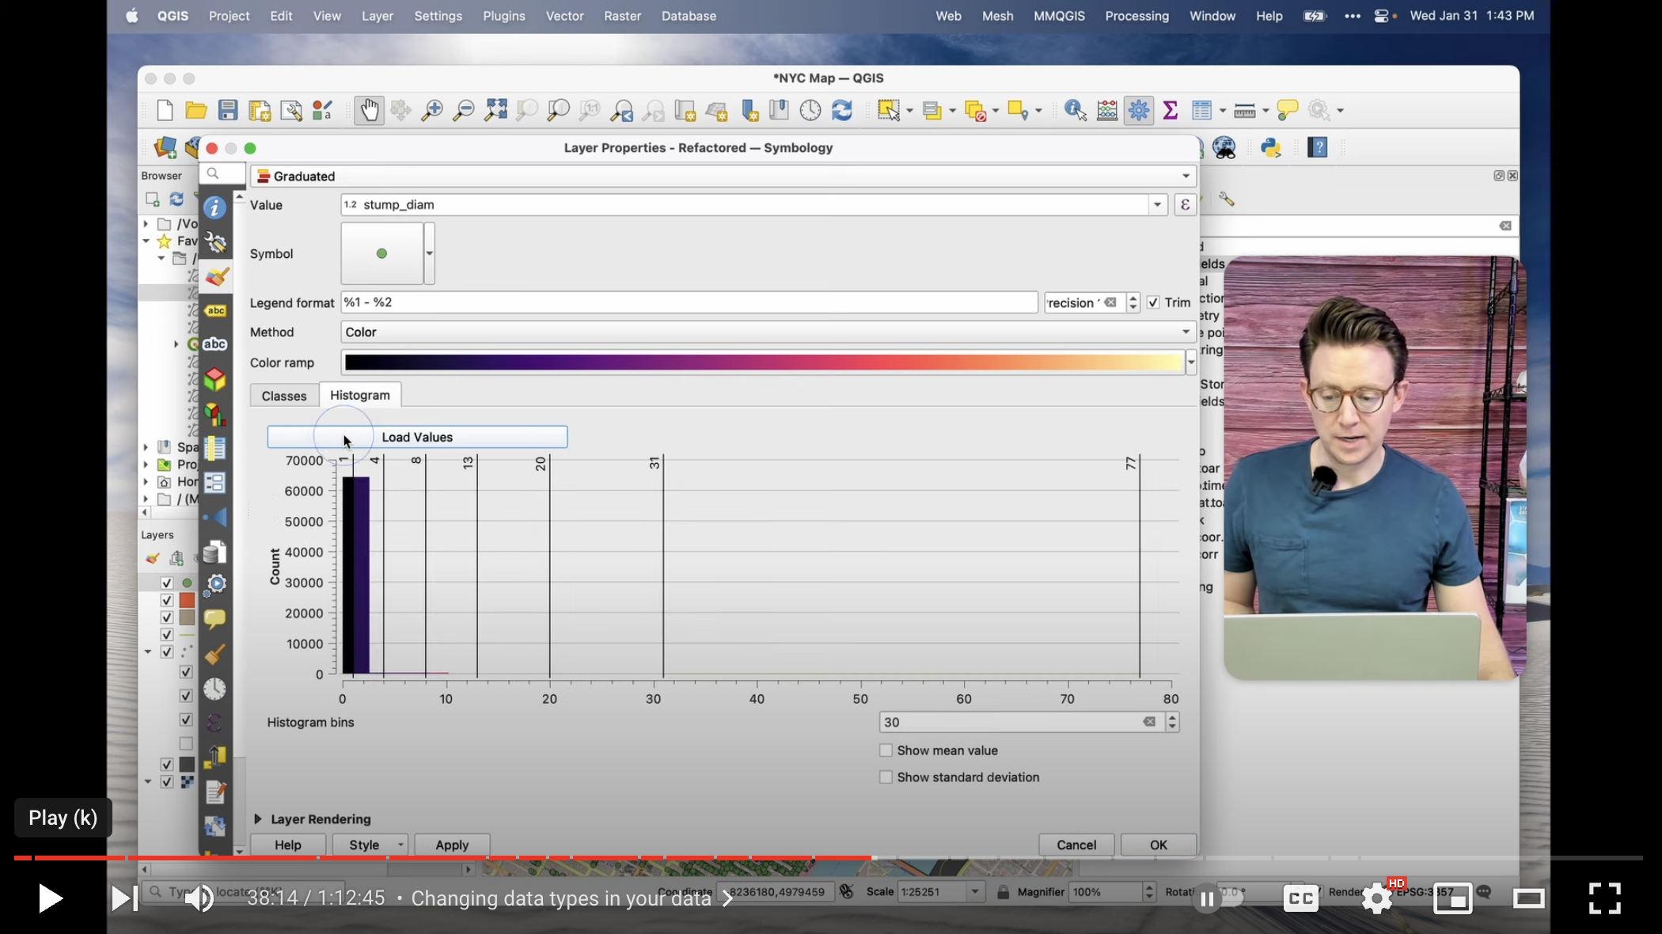Click the Map Tips speech bubble icon
The height and width of the screenshot is (934, 1662).
pos(1288,110)
